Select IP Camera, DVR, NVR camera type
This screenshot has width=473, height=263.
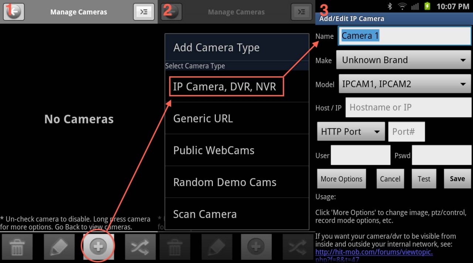pyautogui.click(x=226, y=86)
